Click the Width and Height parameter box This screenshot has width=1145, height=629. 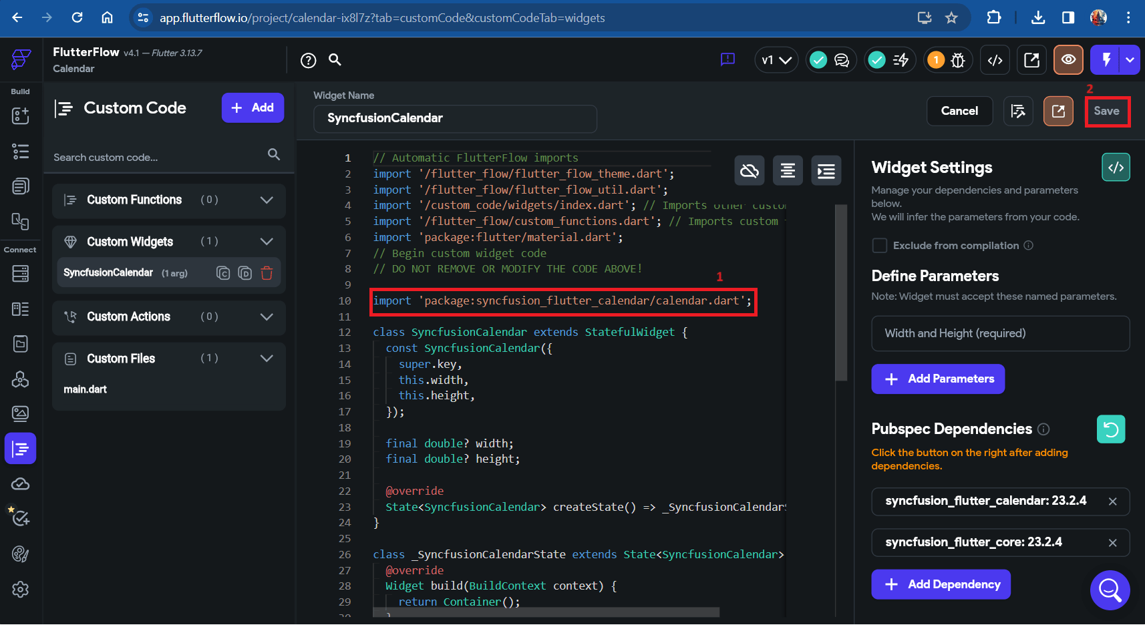1000,333
